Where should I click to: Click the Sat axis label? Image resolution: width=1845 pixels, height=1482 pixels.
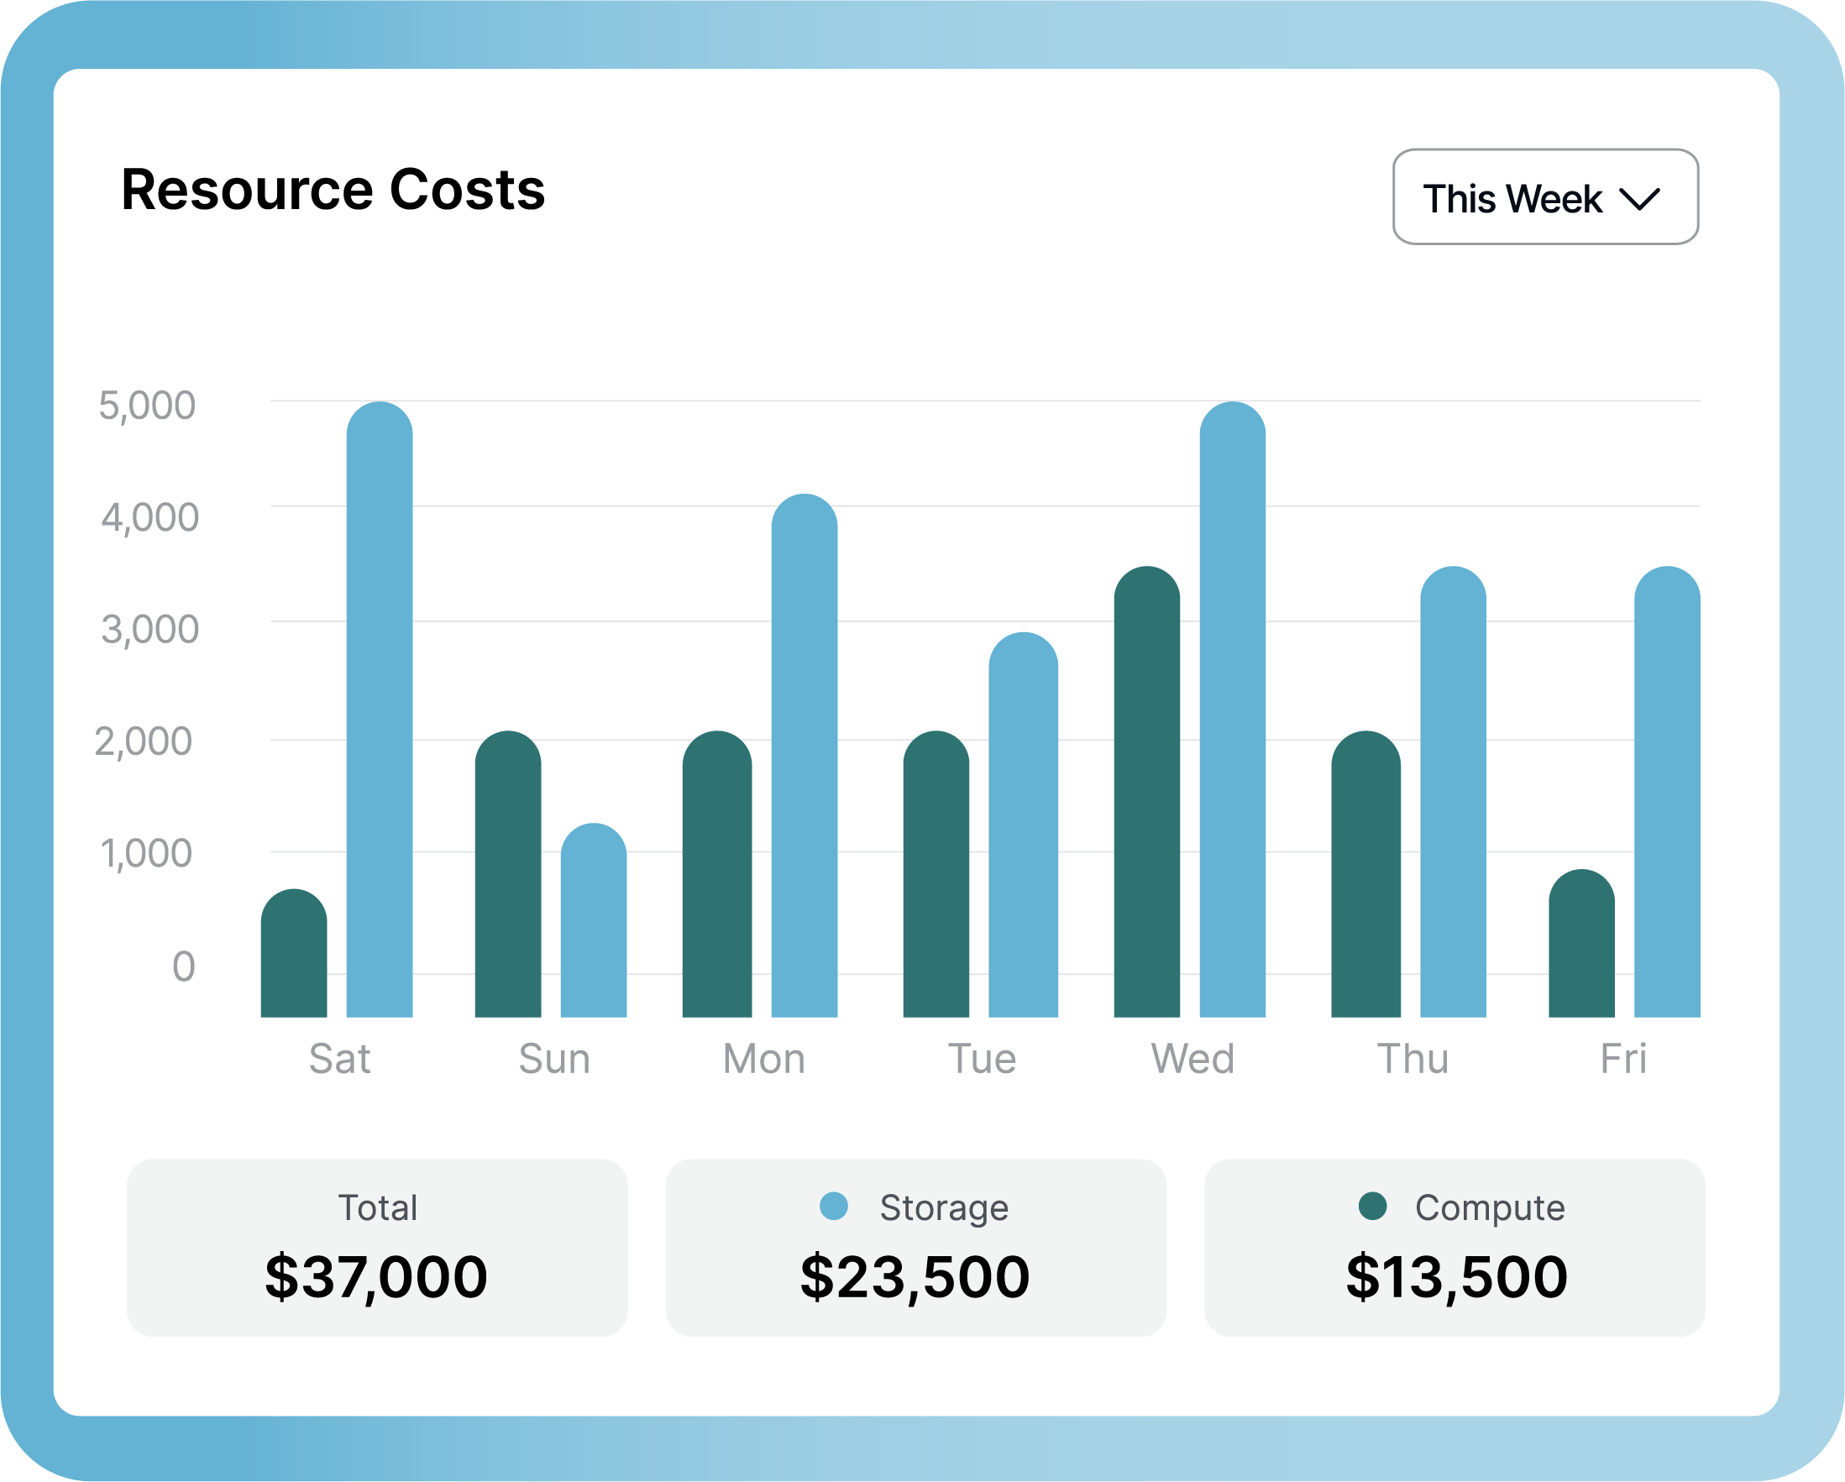pyautogui.click(x=339, y=1059)
